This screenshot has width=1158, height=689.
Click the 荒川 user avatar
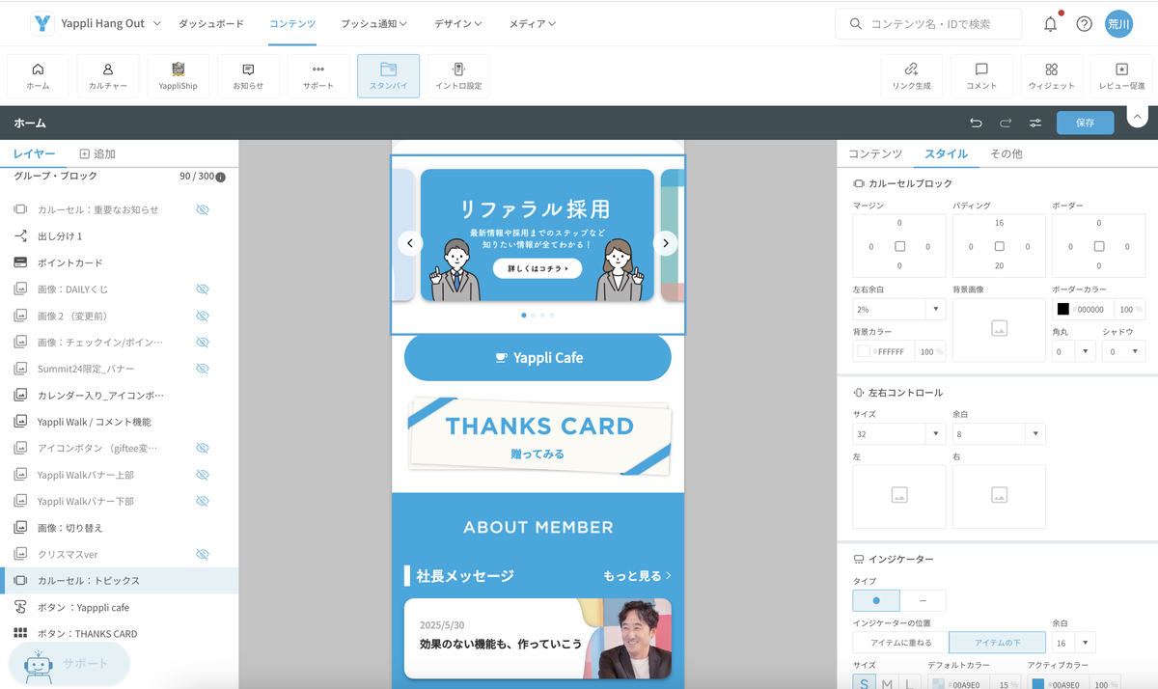point(1118,24)
